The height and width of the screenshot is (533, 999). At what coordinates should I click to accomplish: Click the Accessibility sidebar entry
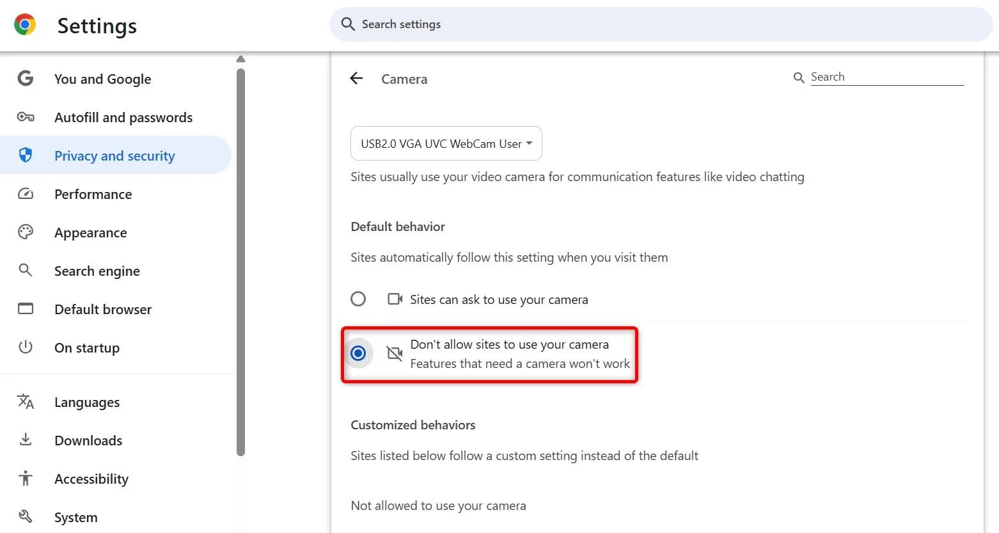[91, 478]
